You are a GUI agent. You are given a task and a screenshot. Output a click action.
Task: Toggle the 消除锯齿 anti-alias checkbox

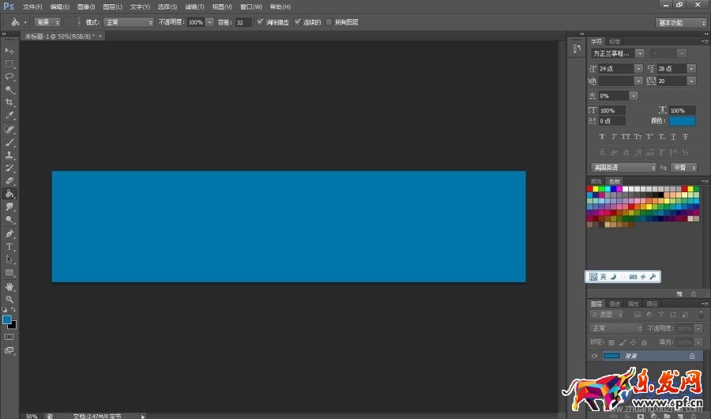[260, 22]
